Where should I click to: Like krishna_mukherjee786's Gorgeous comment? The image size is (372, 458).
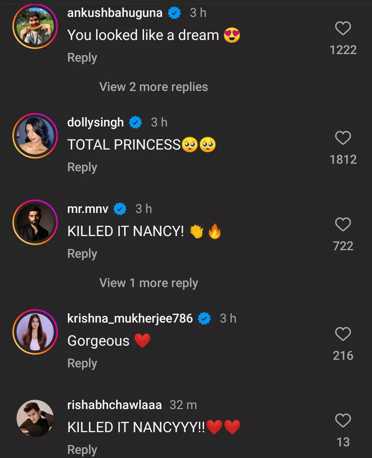click(x=343, y=334)
